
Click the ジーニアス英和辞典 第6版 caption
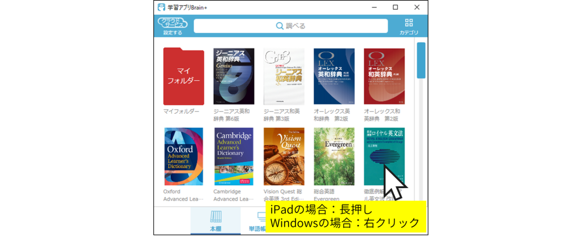(231, 115)
